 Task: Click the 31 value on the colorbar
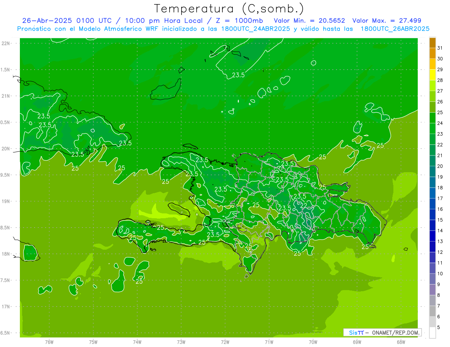(440, 48)
